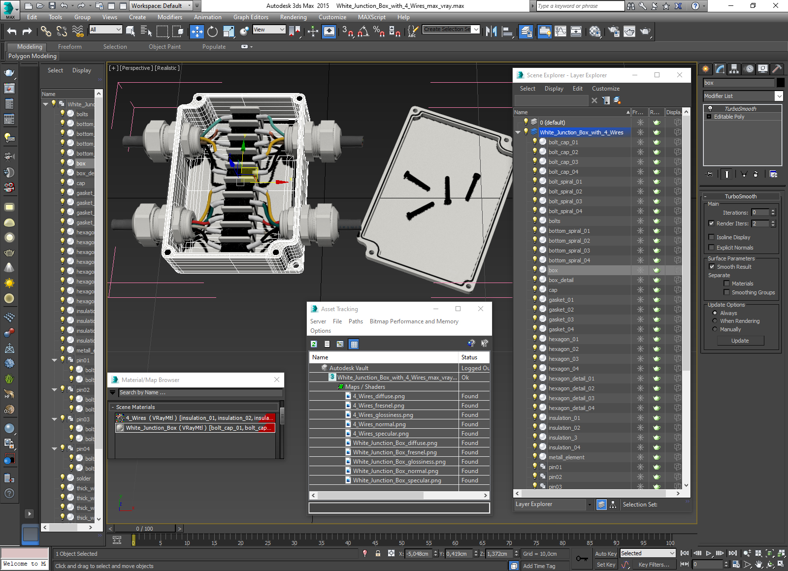Open the Modifier List dropdown

779,96
